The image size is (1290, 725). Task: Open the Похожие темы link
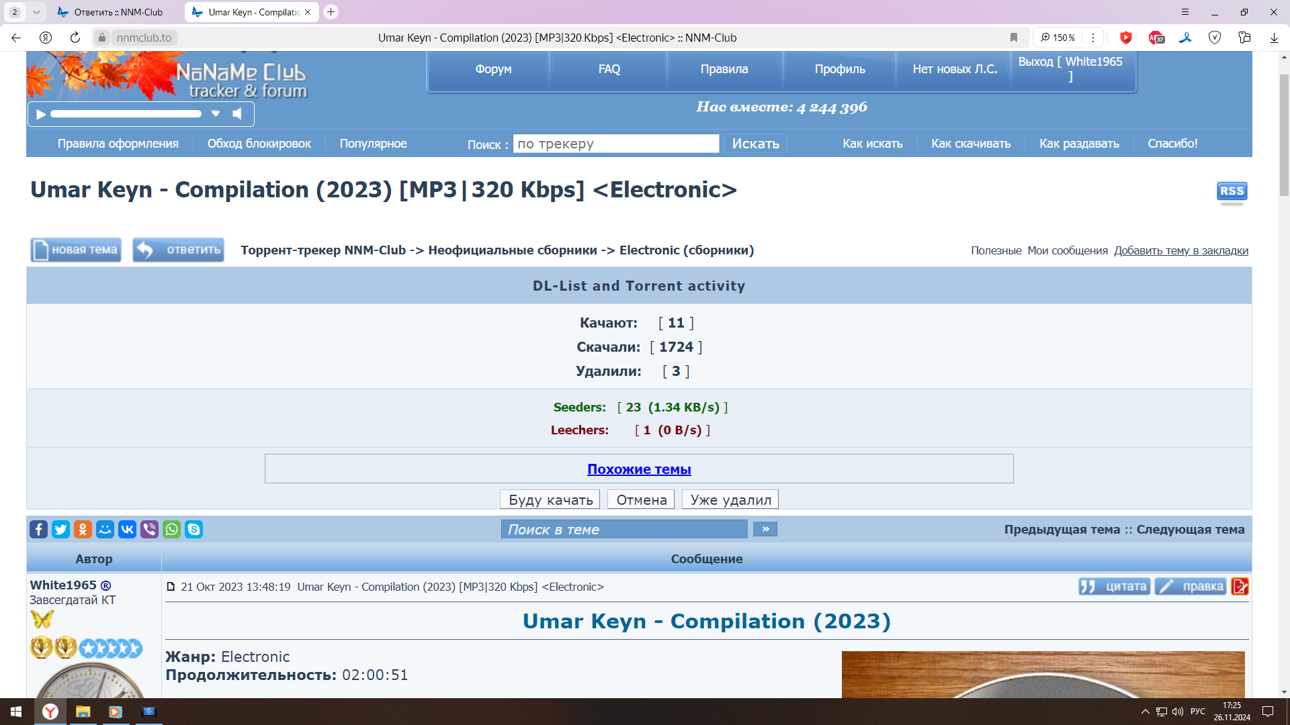click(x=639, y=469)
